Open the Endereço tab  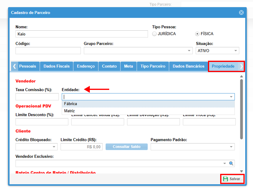pyautogui.click(x=86, y=66)
